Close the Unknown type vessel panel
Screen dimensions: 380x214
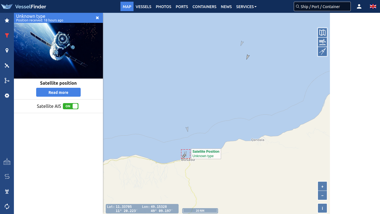pos(97,18)
